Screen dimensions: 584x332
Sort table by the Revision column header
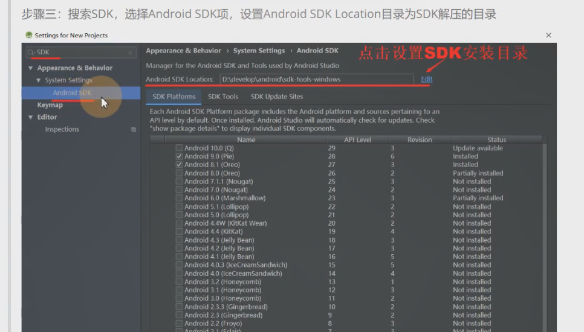pyautogui.click(x=420, y=140)
